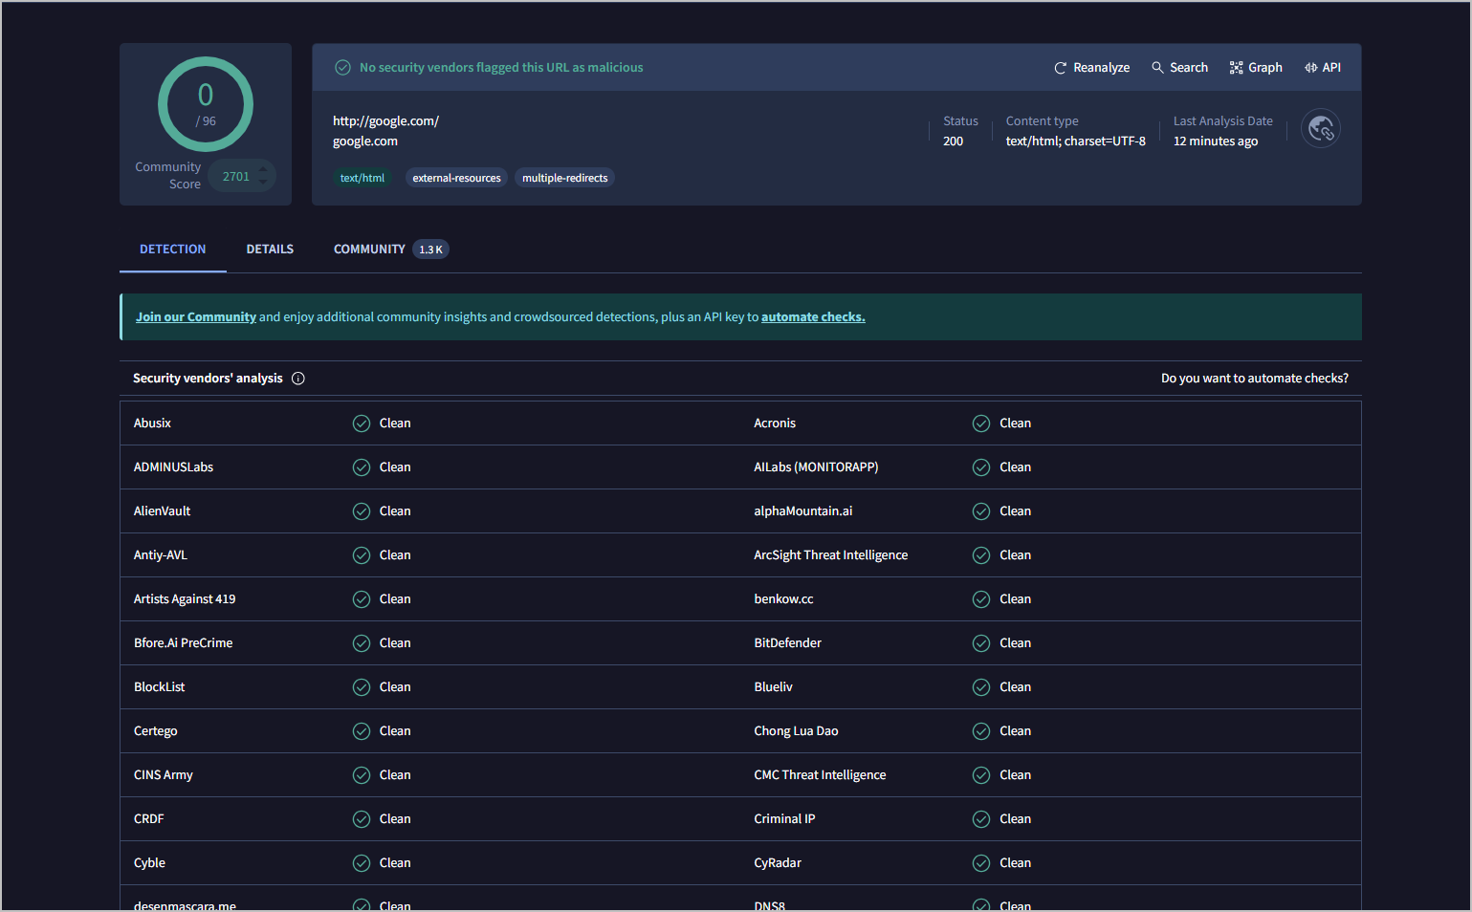Screen dimensions: 1472x912
Task: Click the Criminal IP vendor name
Action: [784, 819]
